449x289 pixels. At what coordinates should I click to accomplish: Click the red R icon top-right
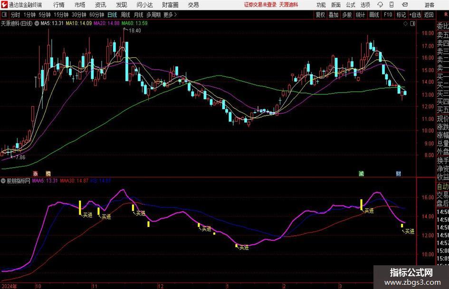pos(446,14)
